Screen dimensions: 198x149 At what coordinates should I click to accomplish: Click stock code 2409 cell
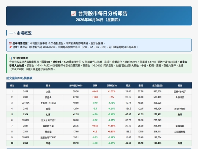tap(26, 91)
